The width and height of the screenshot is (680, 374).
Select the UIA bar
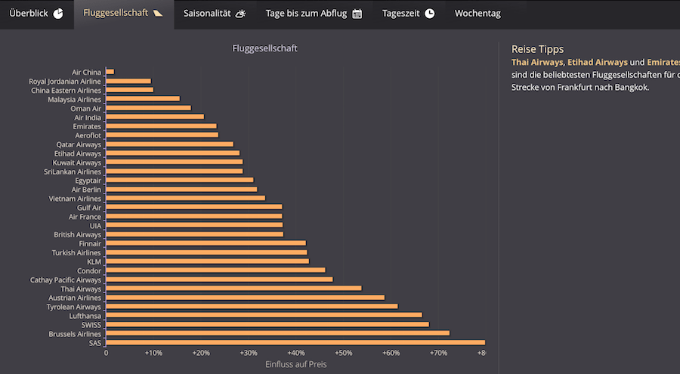coord(194,225)
